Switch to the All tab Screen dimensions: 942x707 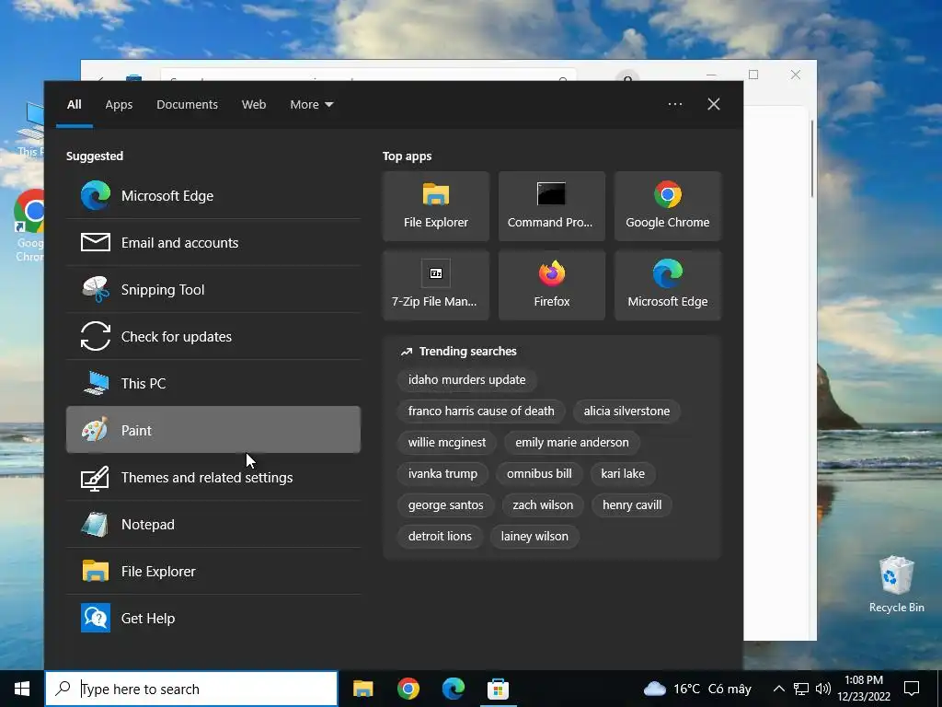75,105
